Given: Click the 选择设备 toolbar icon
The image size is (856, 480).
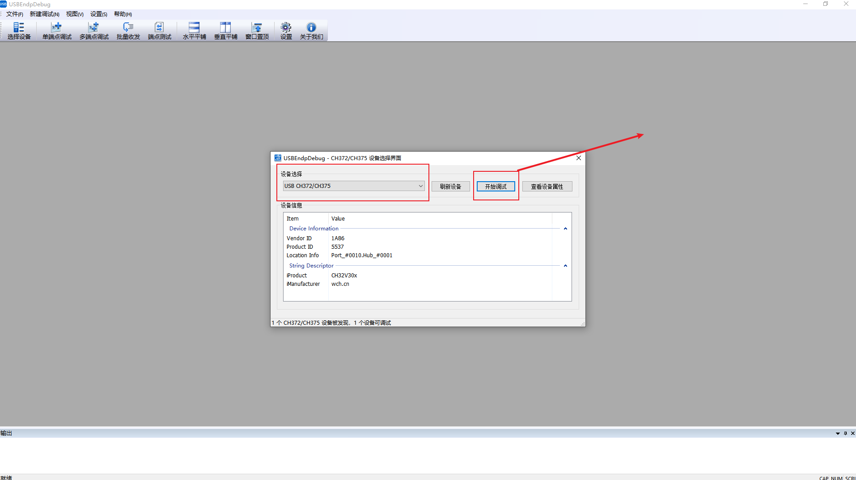Looking at the screenshot, I should coord(19,31).
